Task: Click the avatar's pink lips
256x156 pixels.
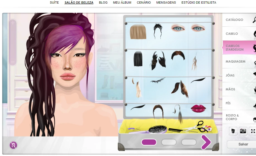Action: coord(68,76)
